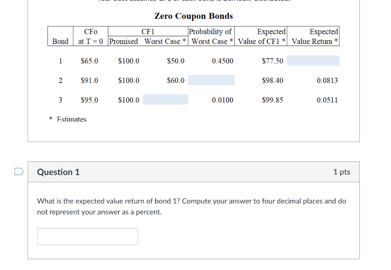Click the $91.0 CFo value for bond 2
391x270 pixels.
click(x=89, y=80)
